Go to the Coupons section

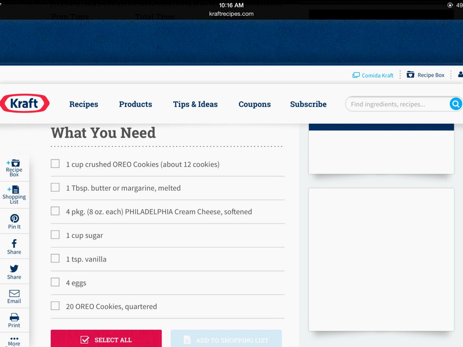pos(255,104)
